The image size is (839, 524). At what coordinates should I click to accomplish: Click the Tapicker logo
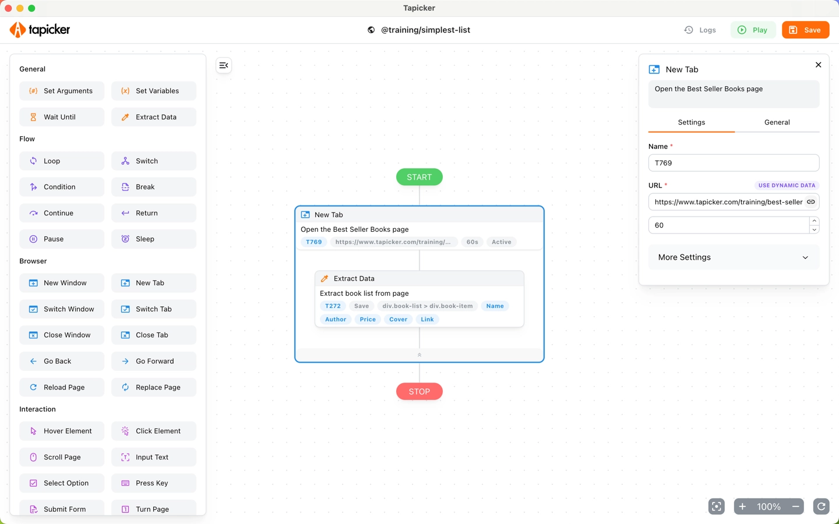(x=40, y=30)
